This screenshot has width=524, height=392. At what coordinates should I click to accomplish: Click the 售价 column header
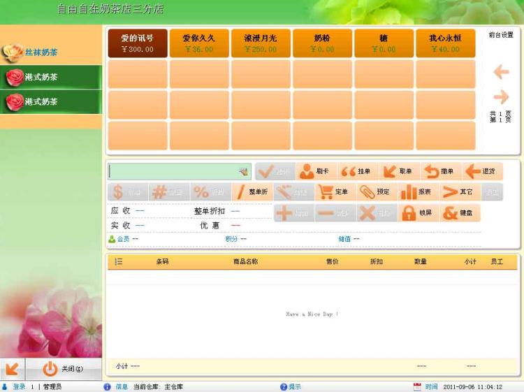(x=332, y=261)
